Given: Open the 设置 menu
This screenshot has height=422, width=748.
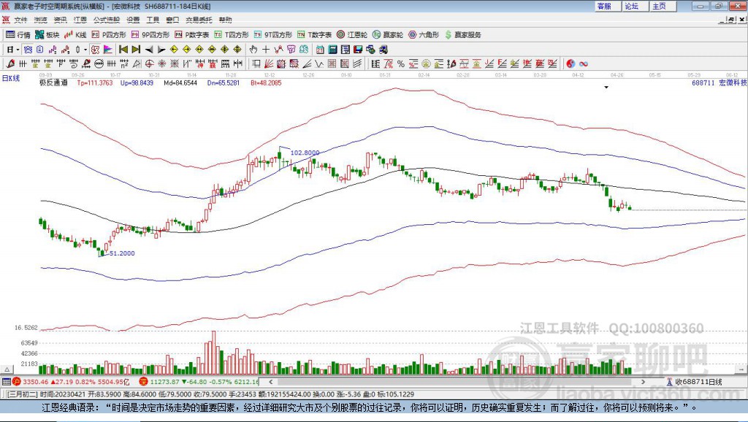Looking at the screenshot, I should (x=133, y=20).
